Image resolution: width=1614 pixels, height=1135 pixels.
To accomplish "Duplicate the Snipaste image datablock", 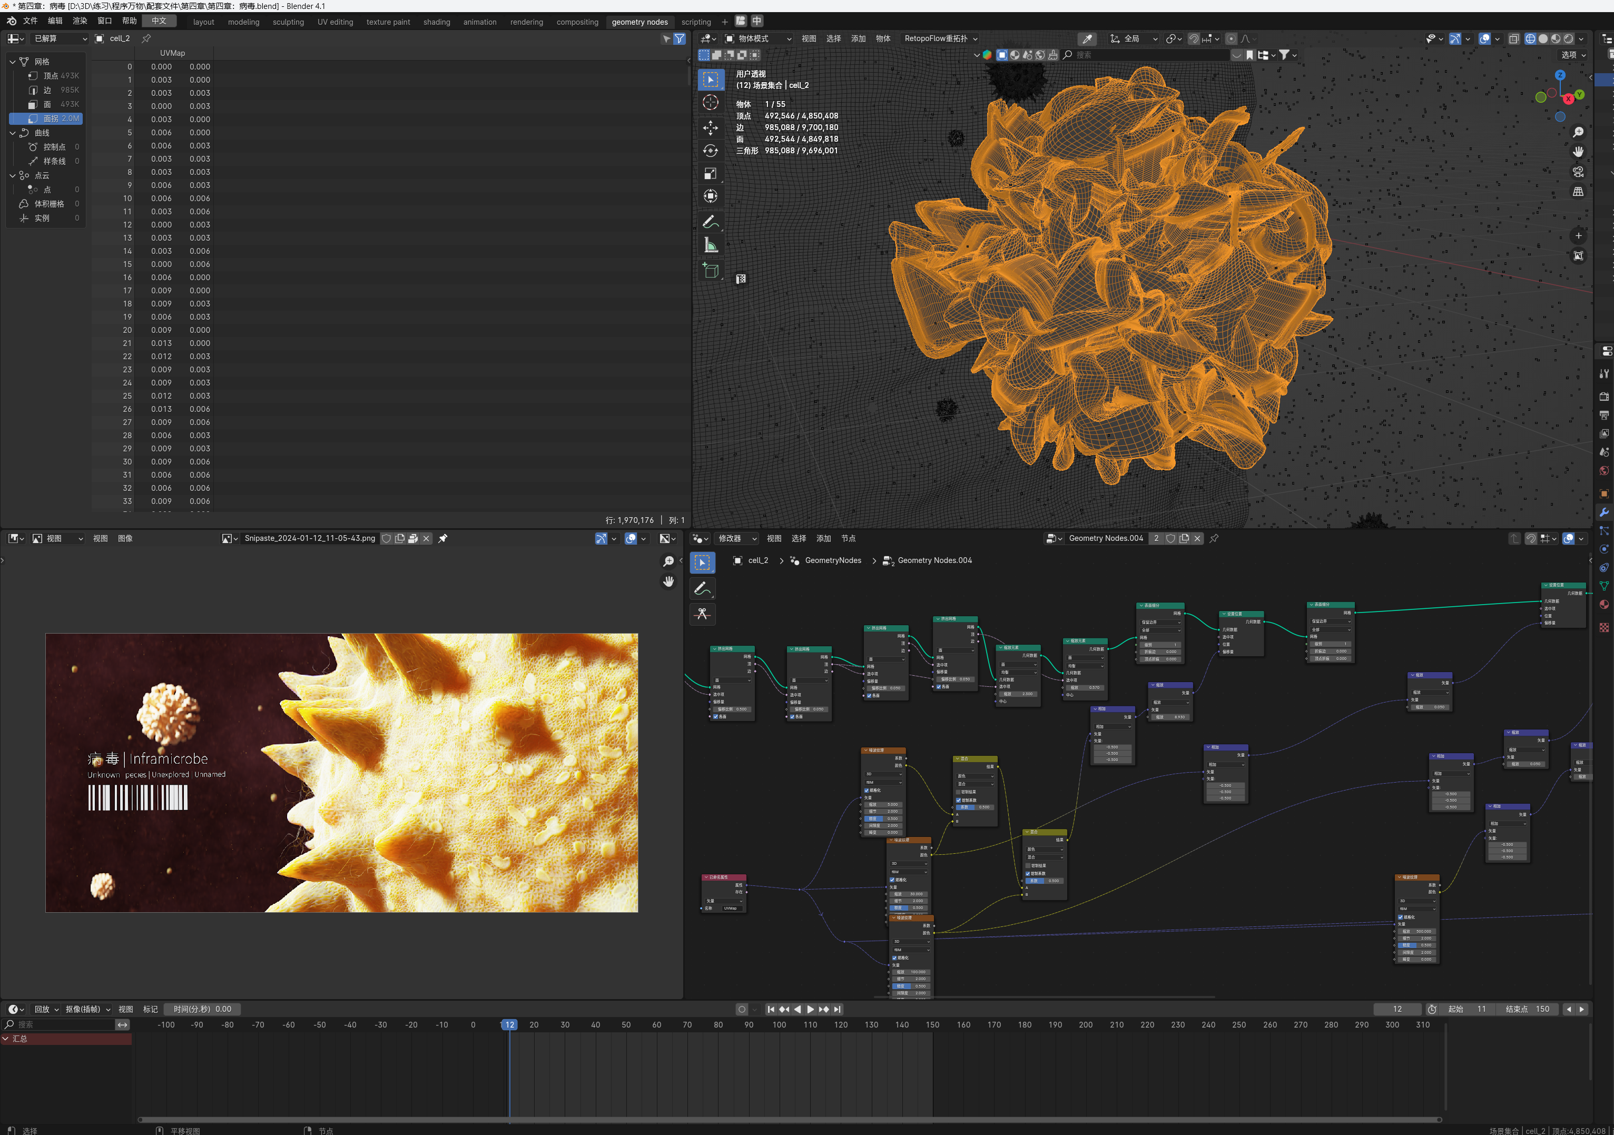I will coord(399,538).
